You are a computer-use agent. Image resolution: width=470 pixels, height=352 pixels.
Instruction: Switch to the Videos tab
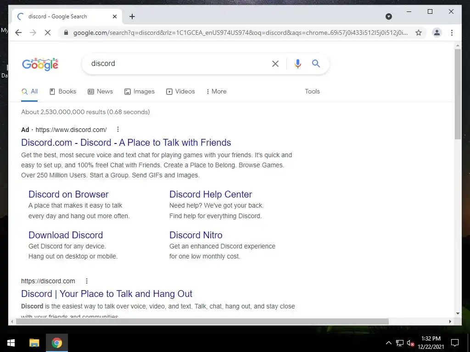[x=180, y=91]
